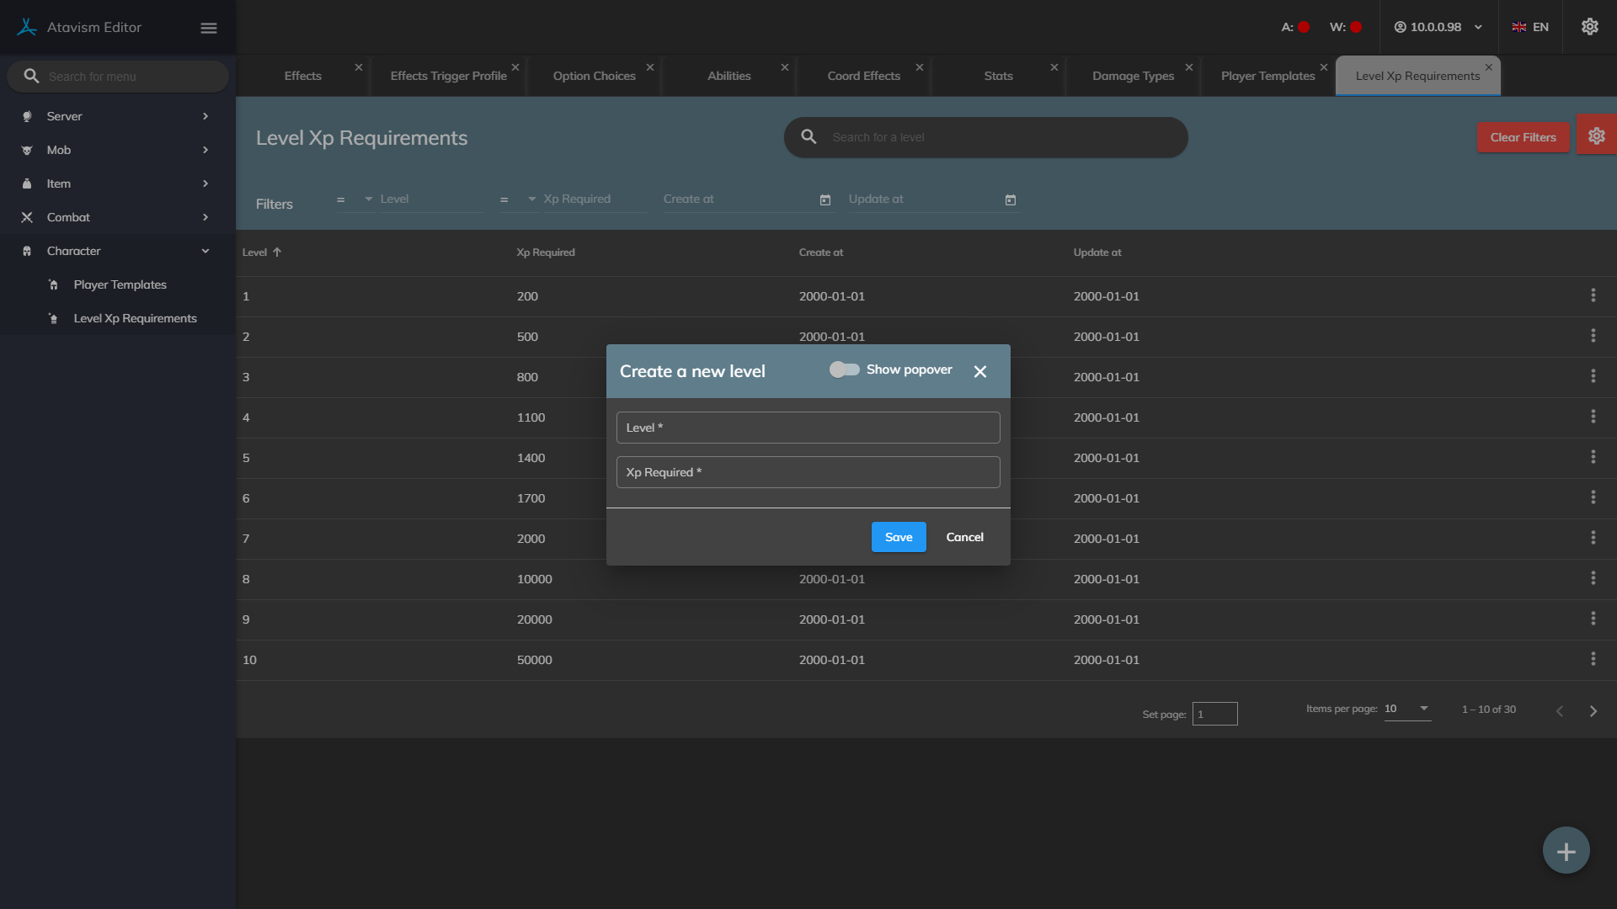The width and height of the screenshot is (1617, 909).
Task: Go to next page arrow
Action: [x=1593, y=711]
